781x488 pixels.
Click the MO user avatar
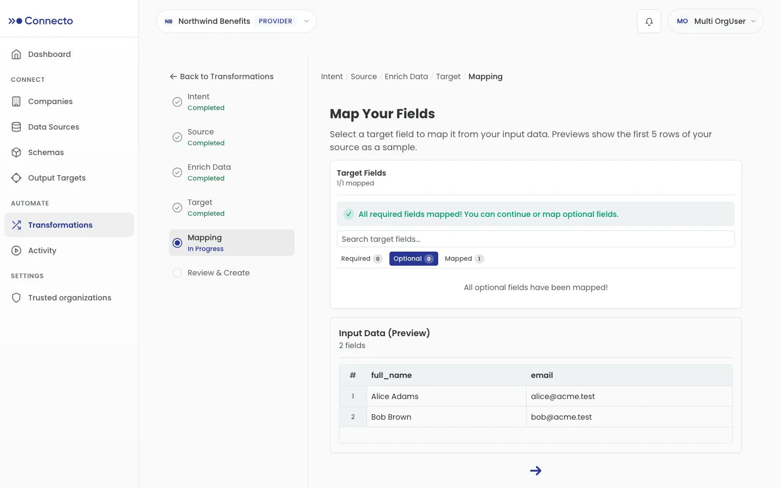(682, 21)
